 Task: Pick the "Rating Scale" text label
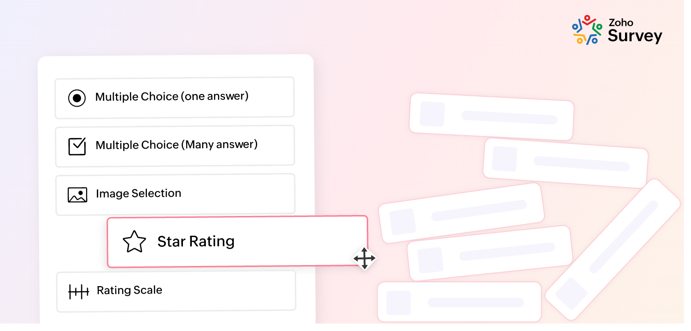click(130, 290)
